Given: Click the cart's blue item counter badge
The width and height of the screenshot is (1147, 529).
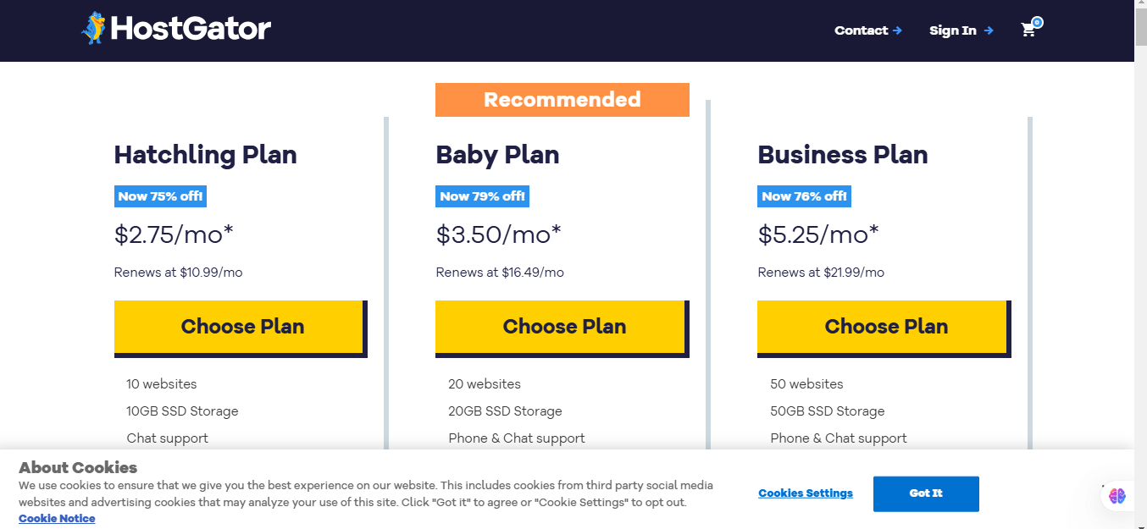Looking at the screenshot, I should [x=1039, y=22].
